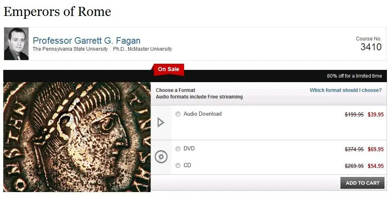Click the '80% off for a limited time' banner
Viewport: 389px width, 199px height.
coord(354,76)
